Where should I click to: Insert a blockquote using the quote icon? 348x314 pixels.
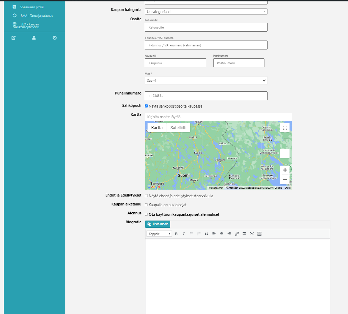point(207,234)
